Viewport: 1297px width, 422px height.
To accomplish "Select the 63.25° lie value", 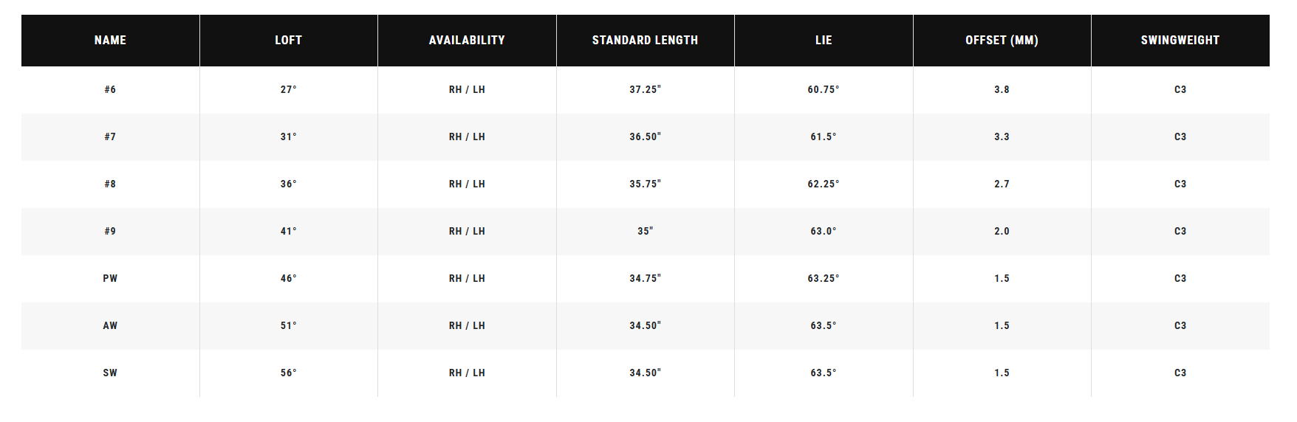I will click(824, 279).
